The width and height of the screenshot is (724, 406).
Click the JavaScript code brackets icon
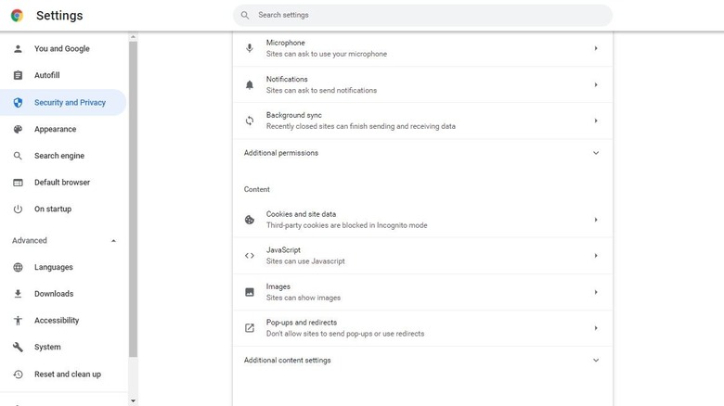[x=249, y=256]
